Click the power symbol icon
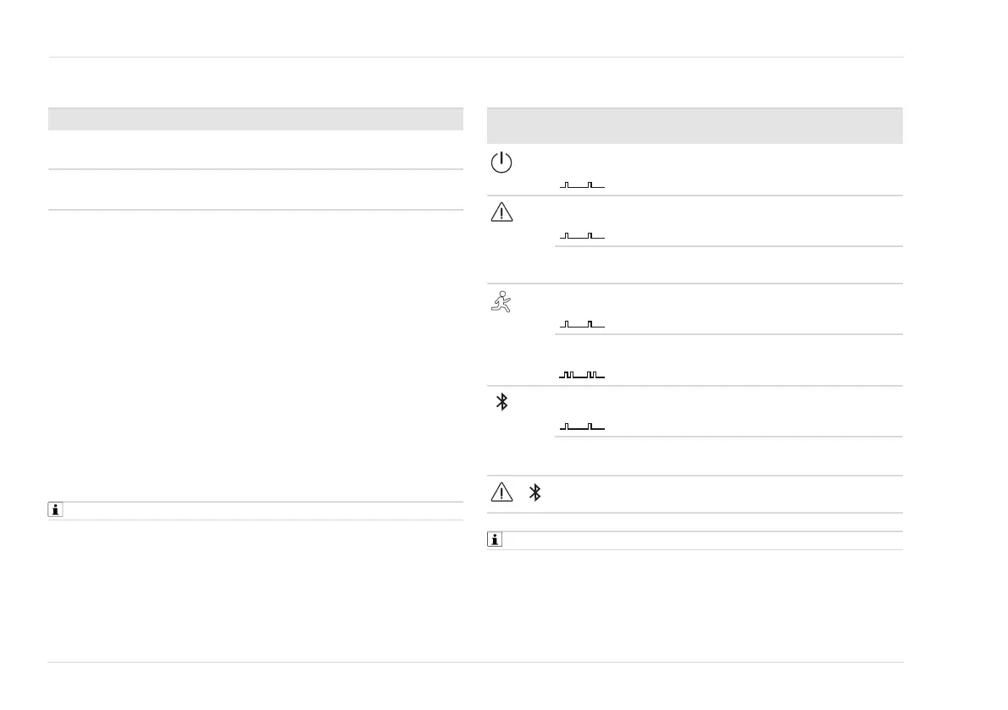Screen dimensions: 1008x710 click(501, 163)
